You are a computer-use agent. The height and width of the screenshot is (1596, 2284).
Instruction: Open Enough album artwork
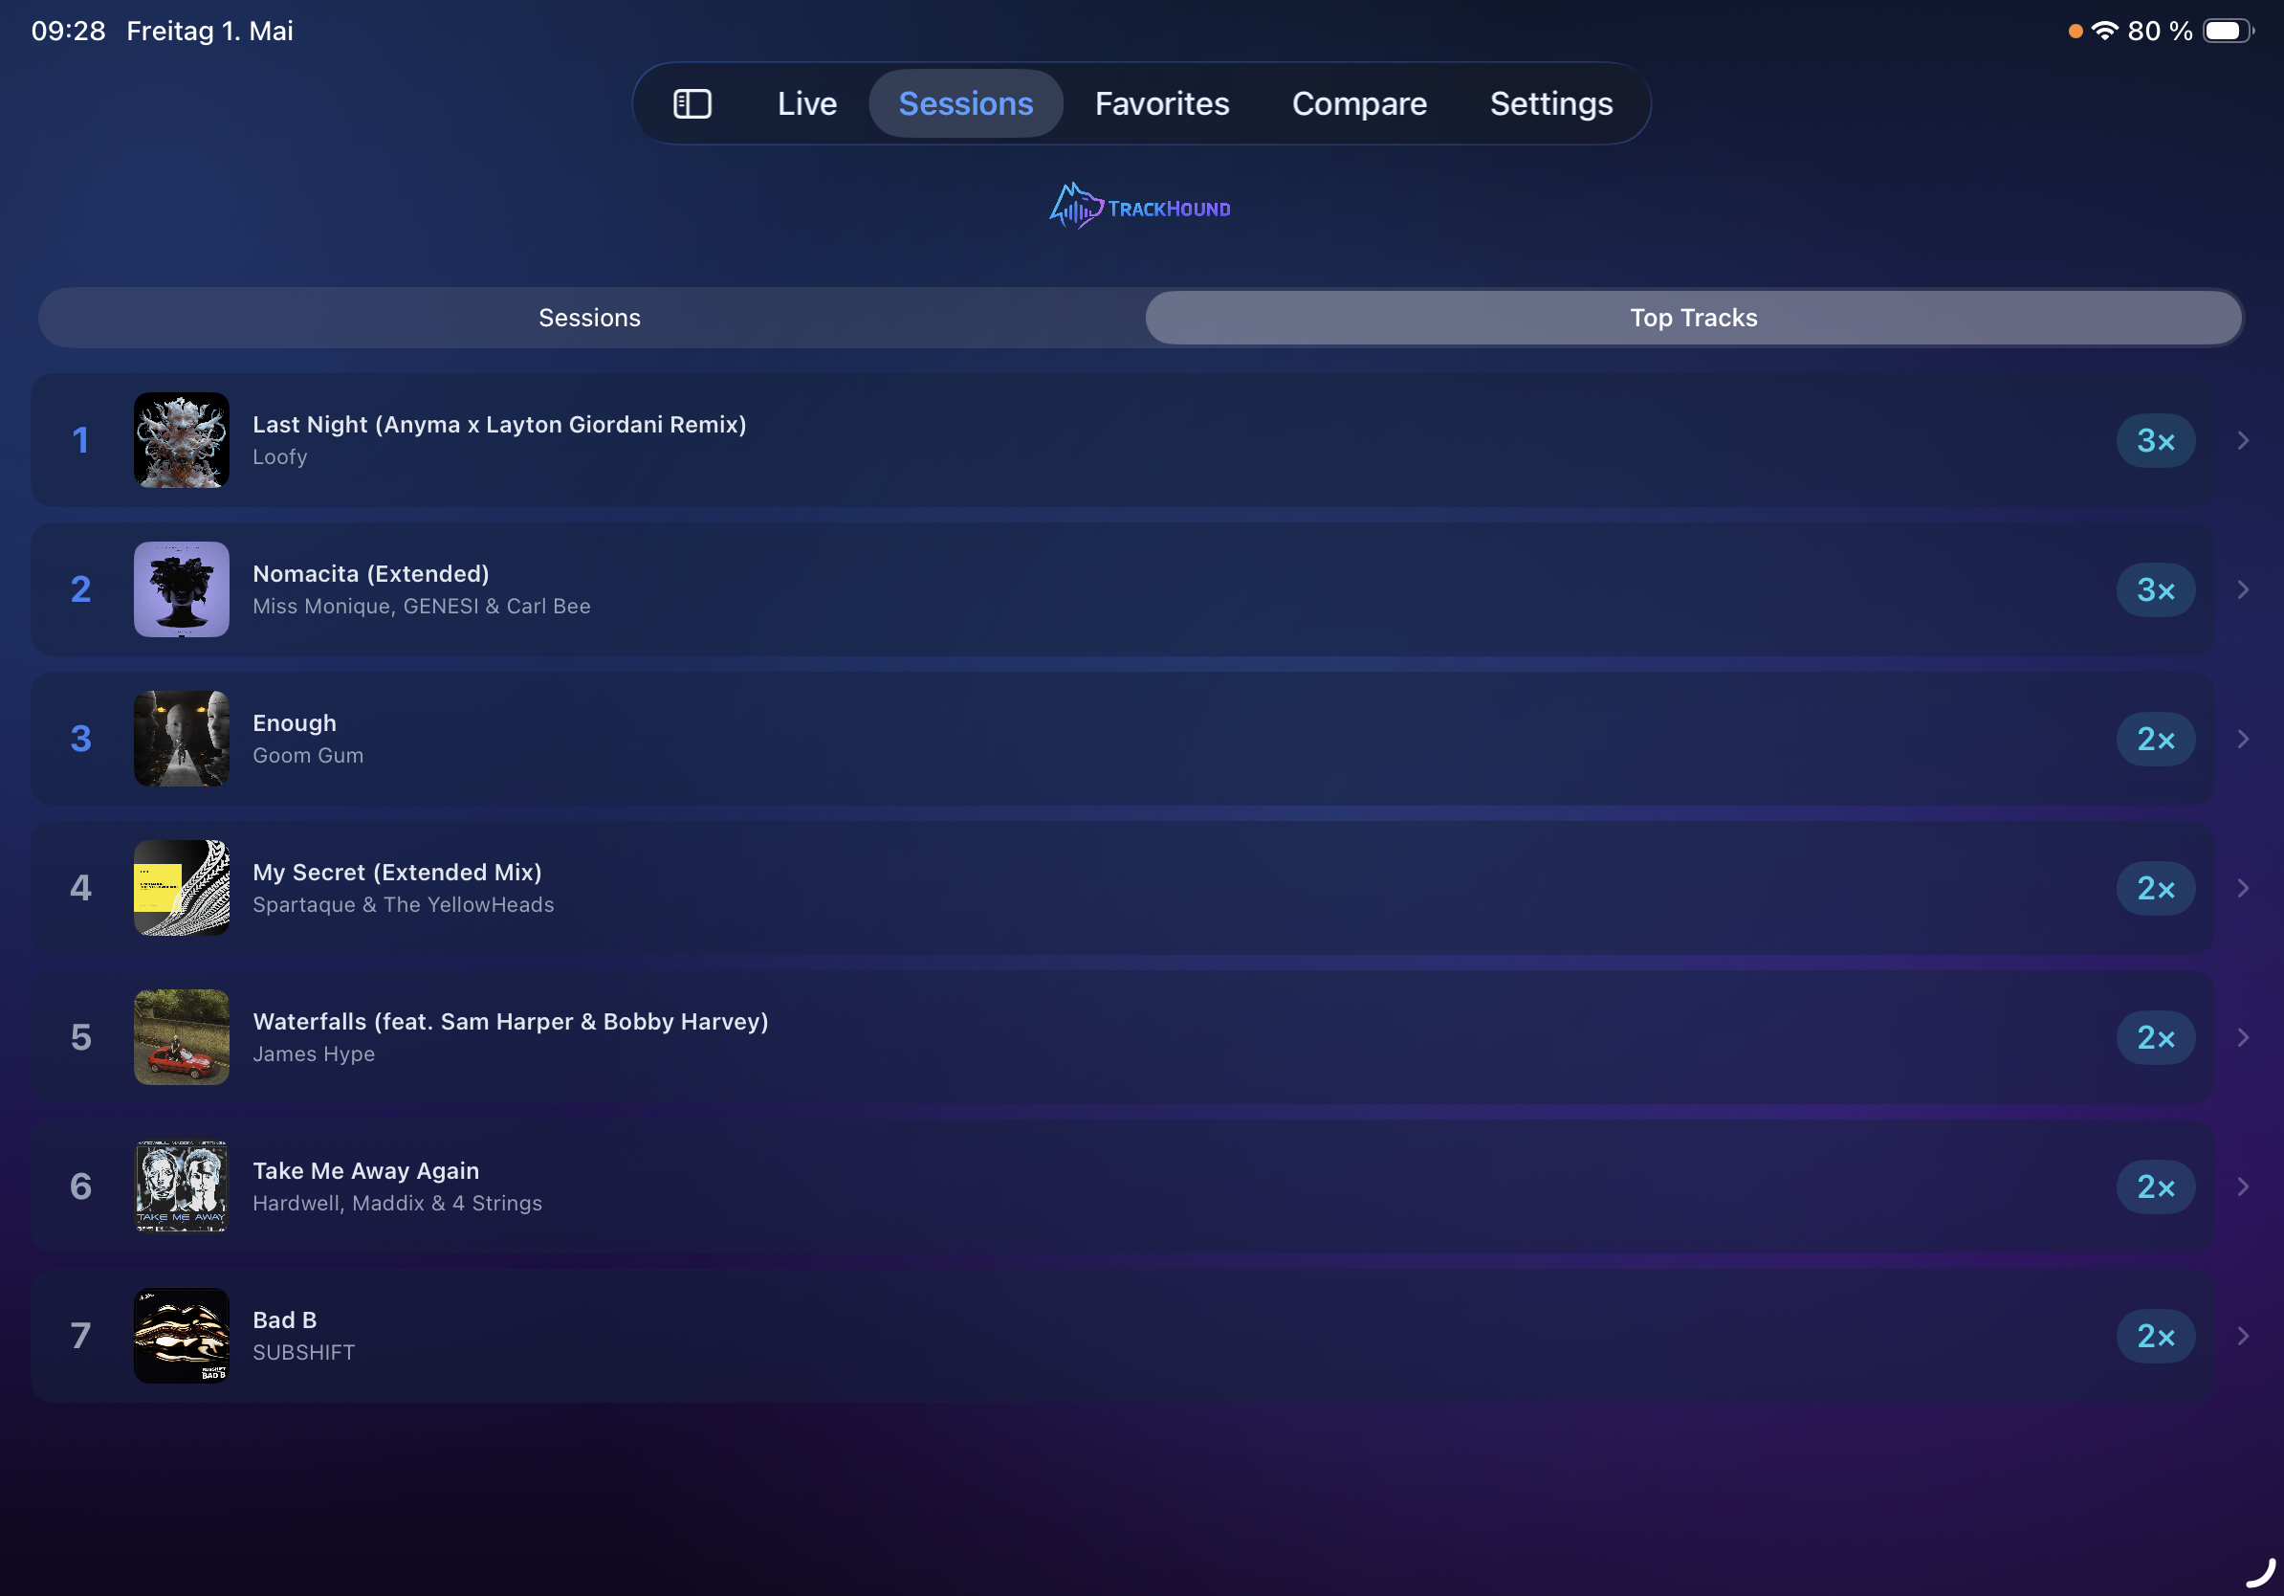182,739
